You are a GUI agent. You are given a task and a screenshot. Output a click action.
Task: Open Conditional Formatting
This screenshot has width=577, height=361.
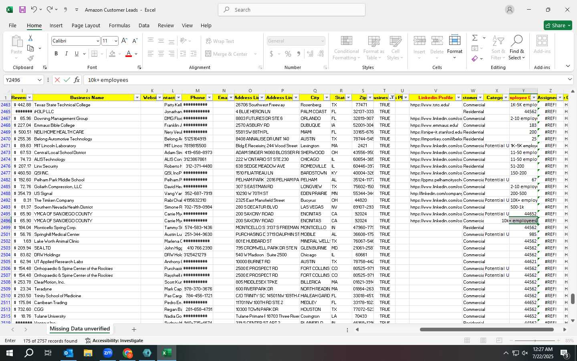pyautogui.click(x=346, y=48)
